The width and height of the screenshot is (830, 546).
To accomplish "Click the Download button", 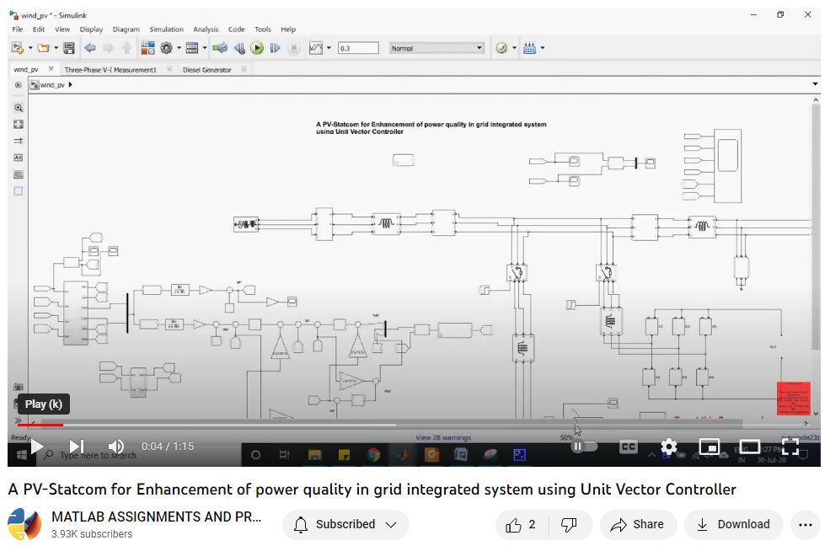I will (x=733, y=525).
